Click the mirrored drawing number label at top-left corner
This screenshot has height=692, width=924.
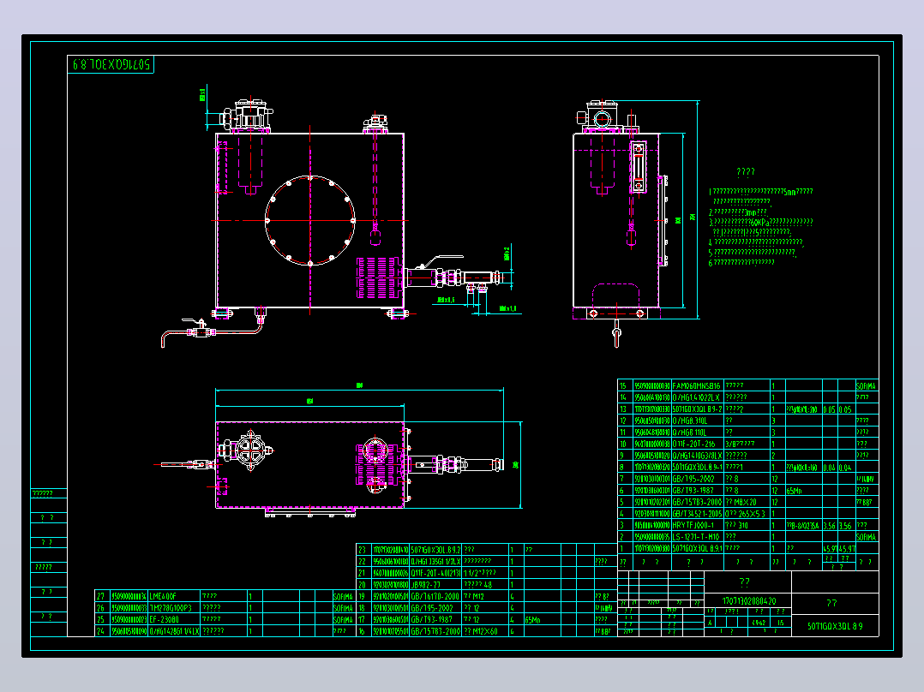coord(111,64)
